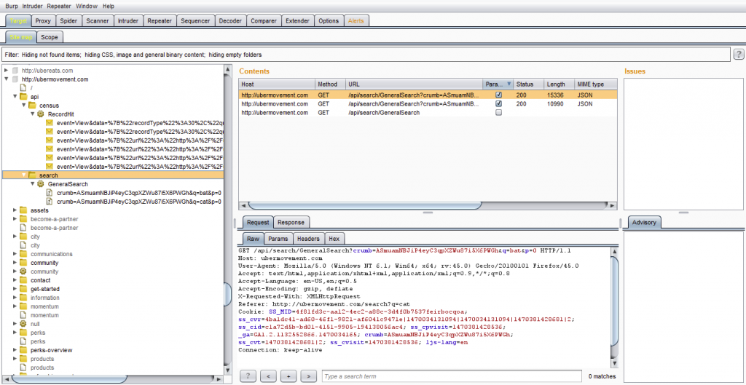Select the root '/' file icon

(23, 88)
